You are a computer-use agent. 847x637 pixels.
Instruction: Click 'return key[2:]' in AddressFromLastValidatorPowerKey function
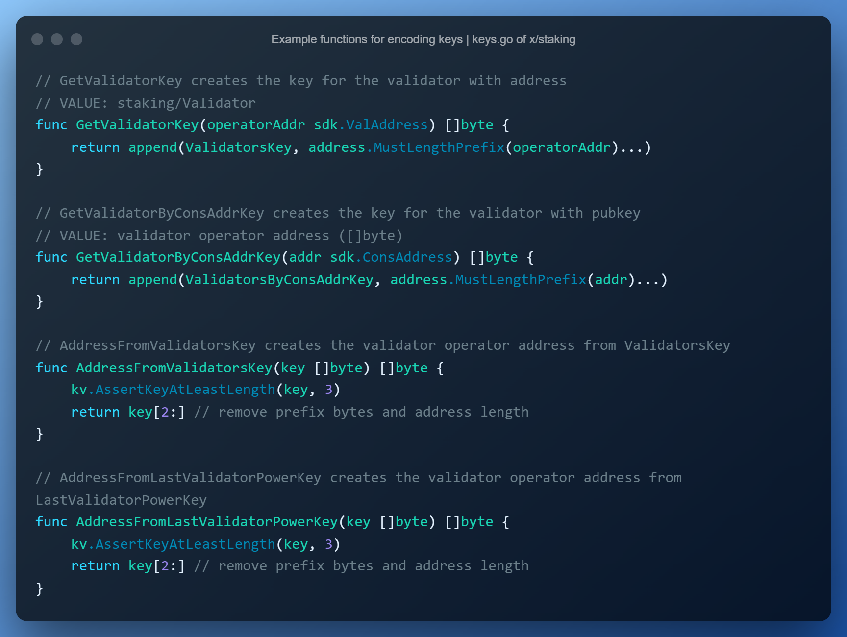pyautogui.click(x=128, y=566)
